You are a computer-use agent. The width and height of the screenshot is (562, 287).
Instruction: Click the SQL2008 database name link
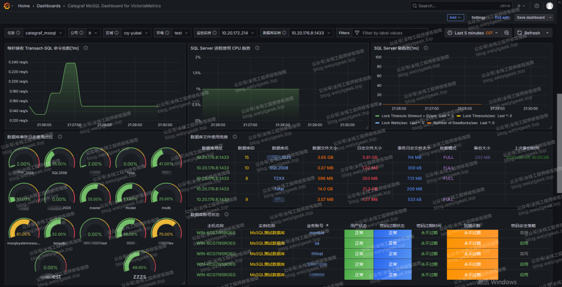(279, 168)
